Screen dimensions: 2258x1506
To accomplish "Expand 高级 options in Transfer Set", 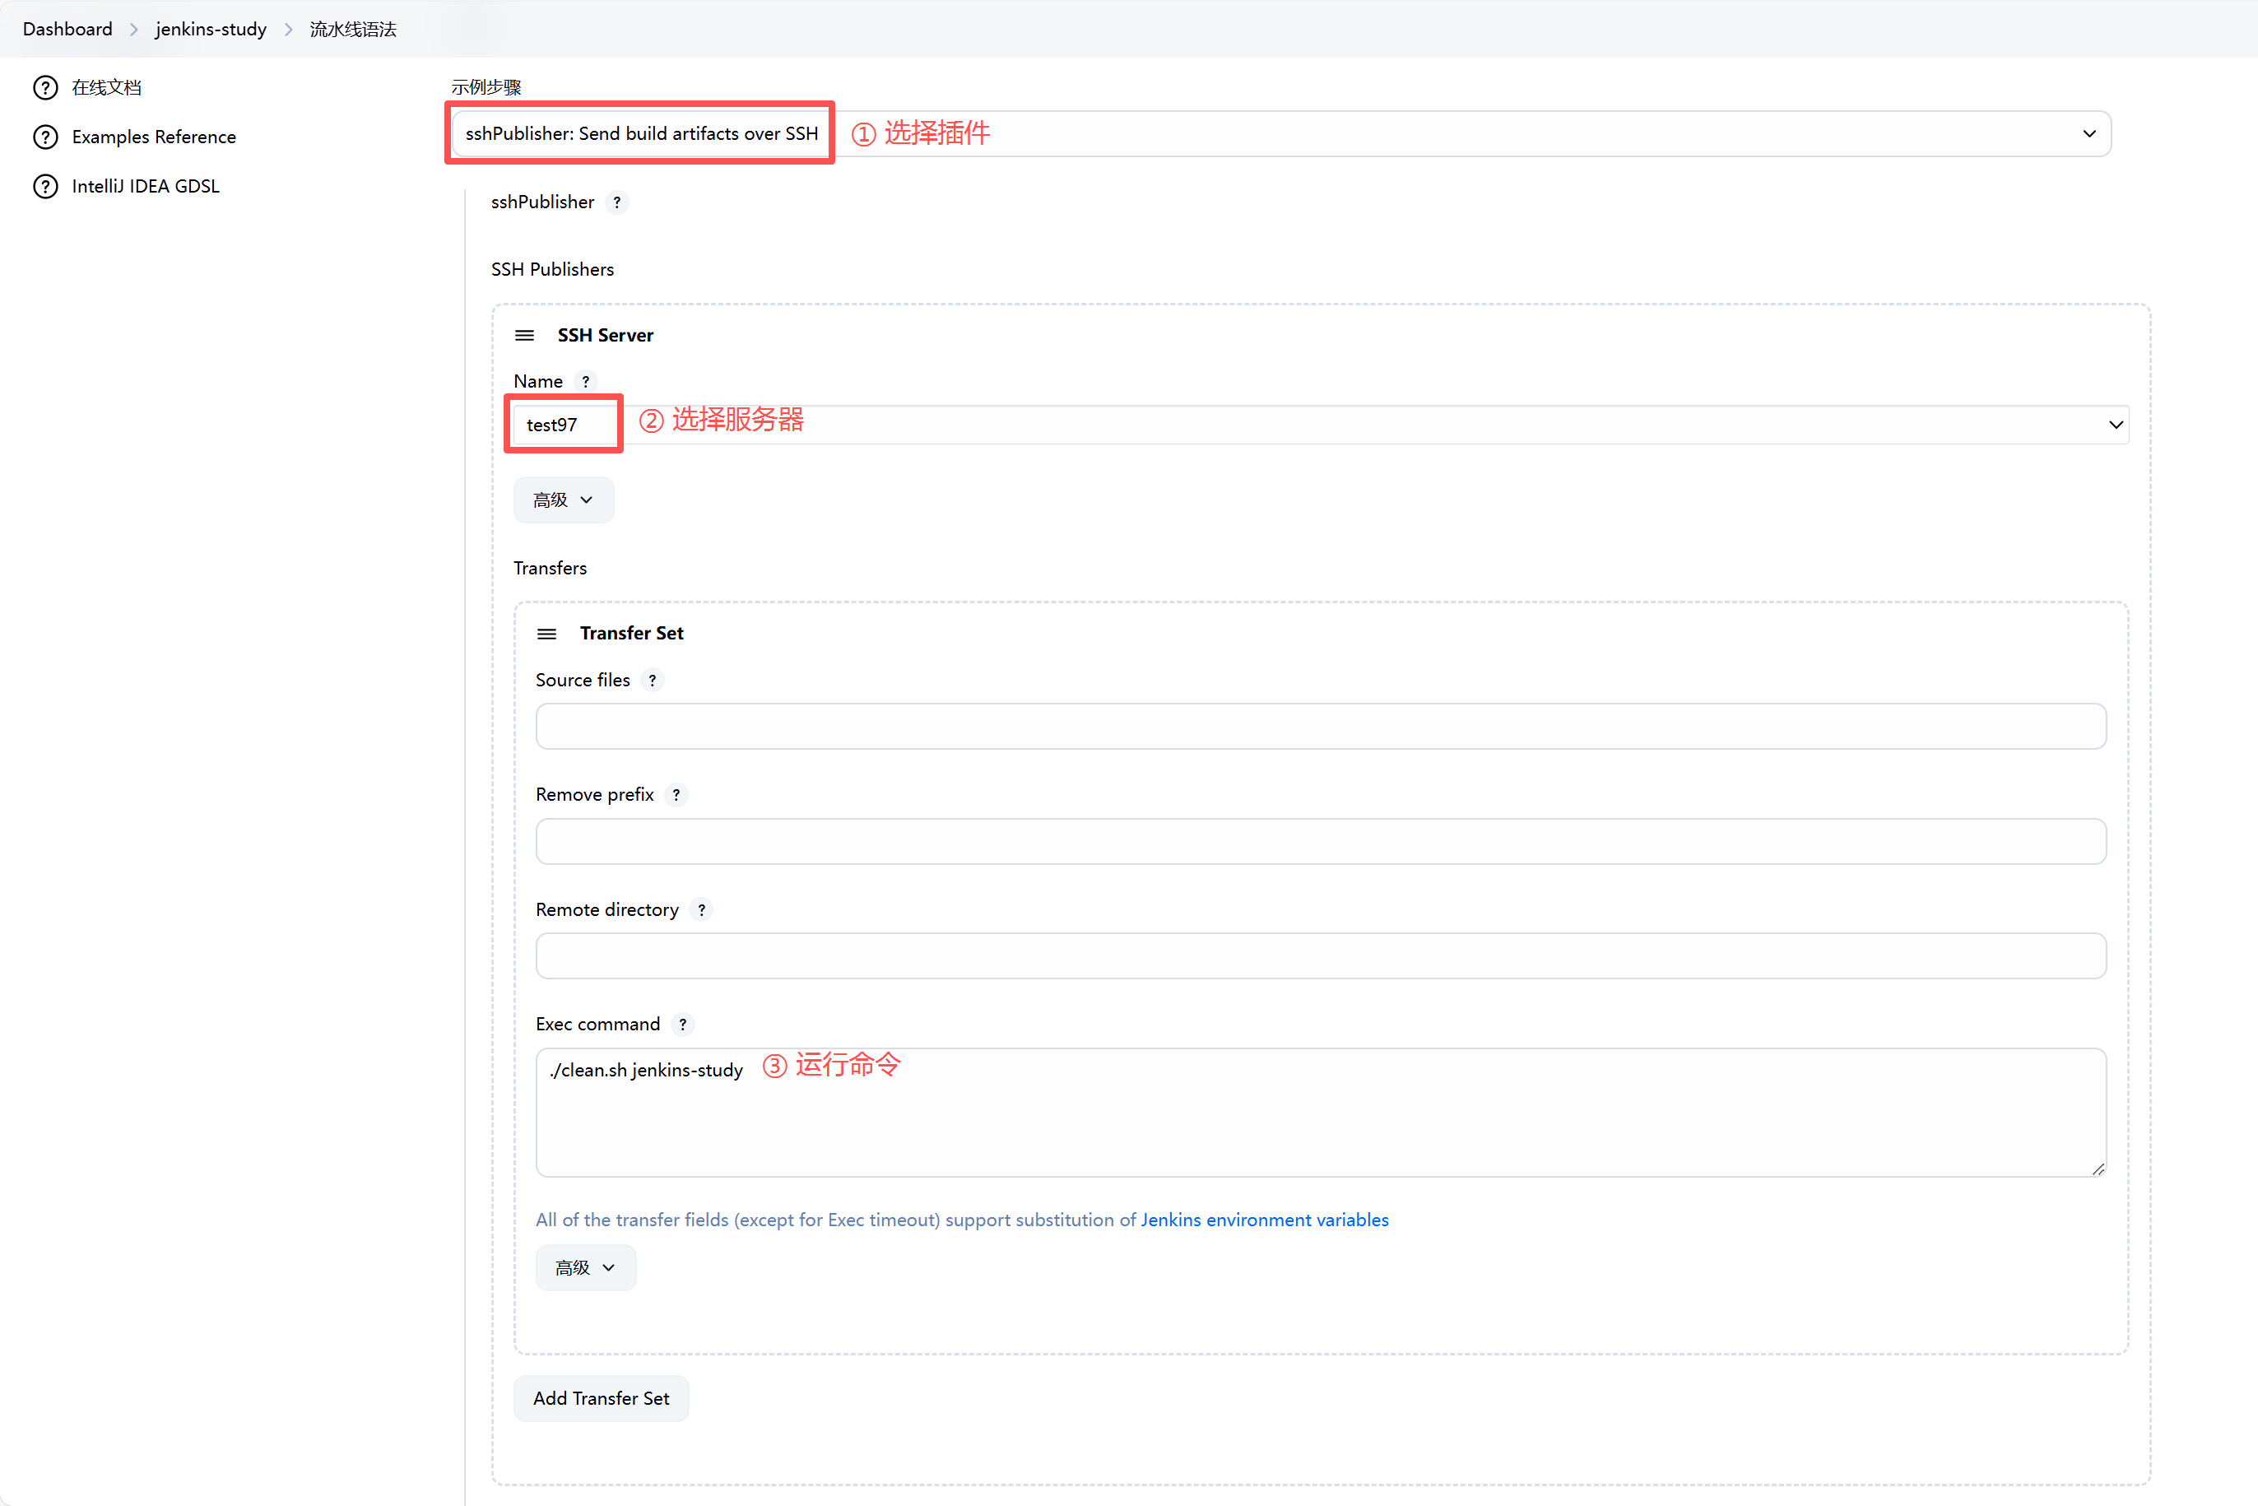I will [585, 1268].
